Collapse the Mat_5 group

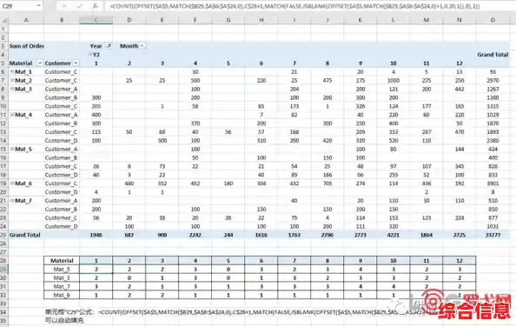(12, 149)
